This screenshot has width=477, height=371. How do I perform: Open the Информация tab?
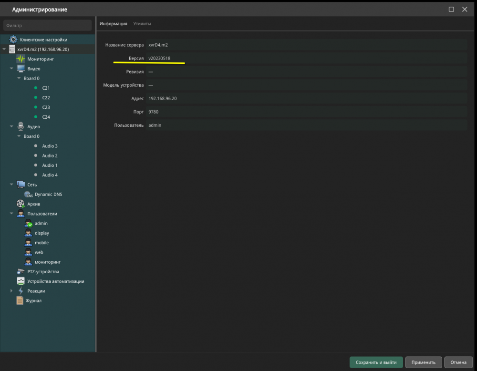[x=114, y=24]
